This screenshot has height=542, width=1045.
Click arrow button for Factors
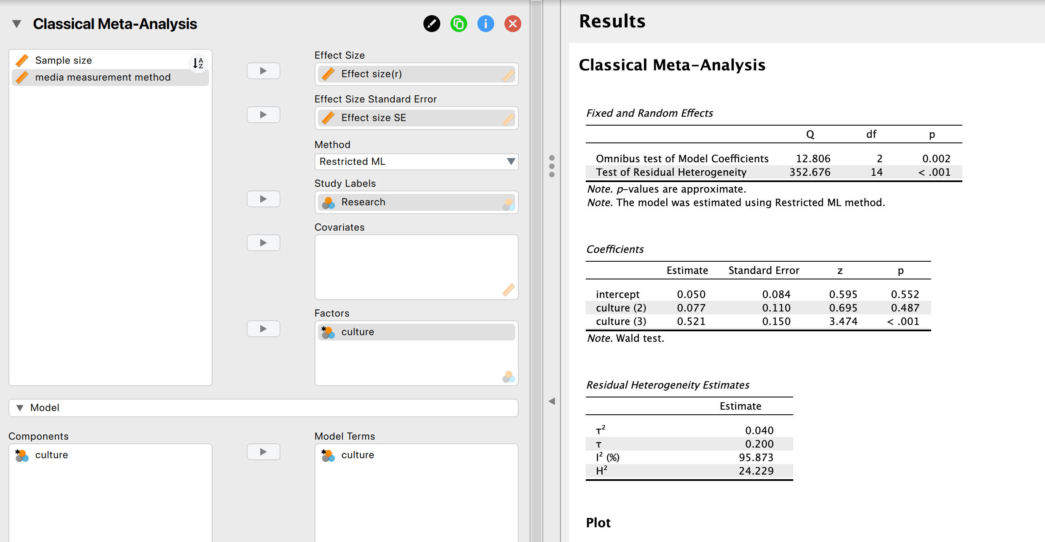(263, 329)
